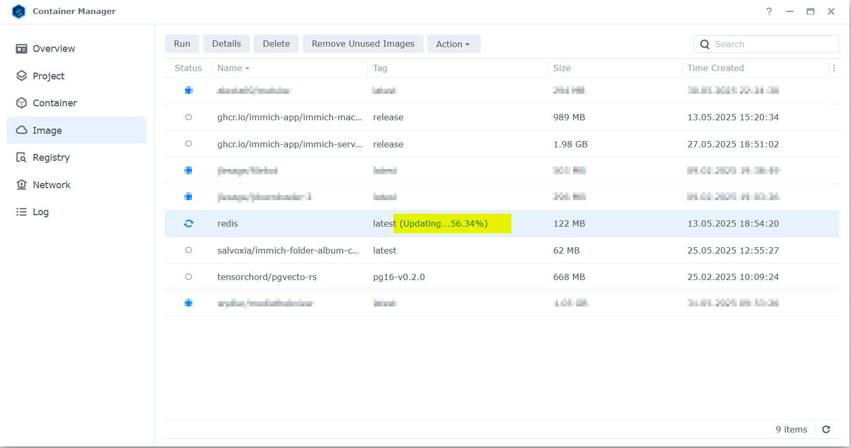Click the Registry search icon
851x448 pixels.
(x=21, y=158)
